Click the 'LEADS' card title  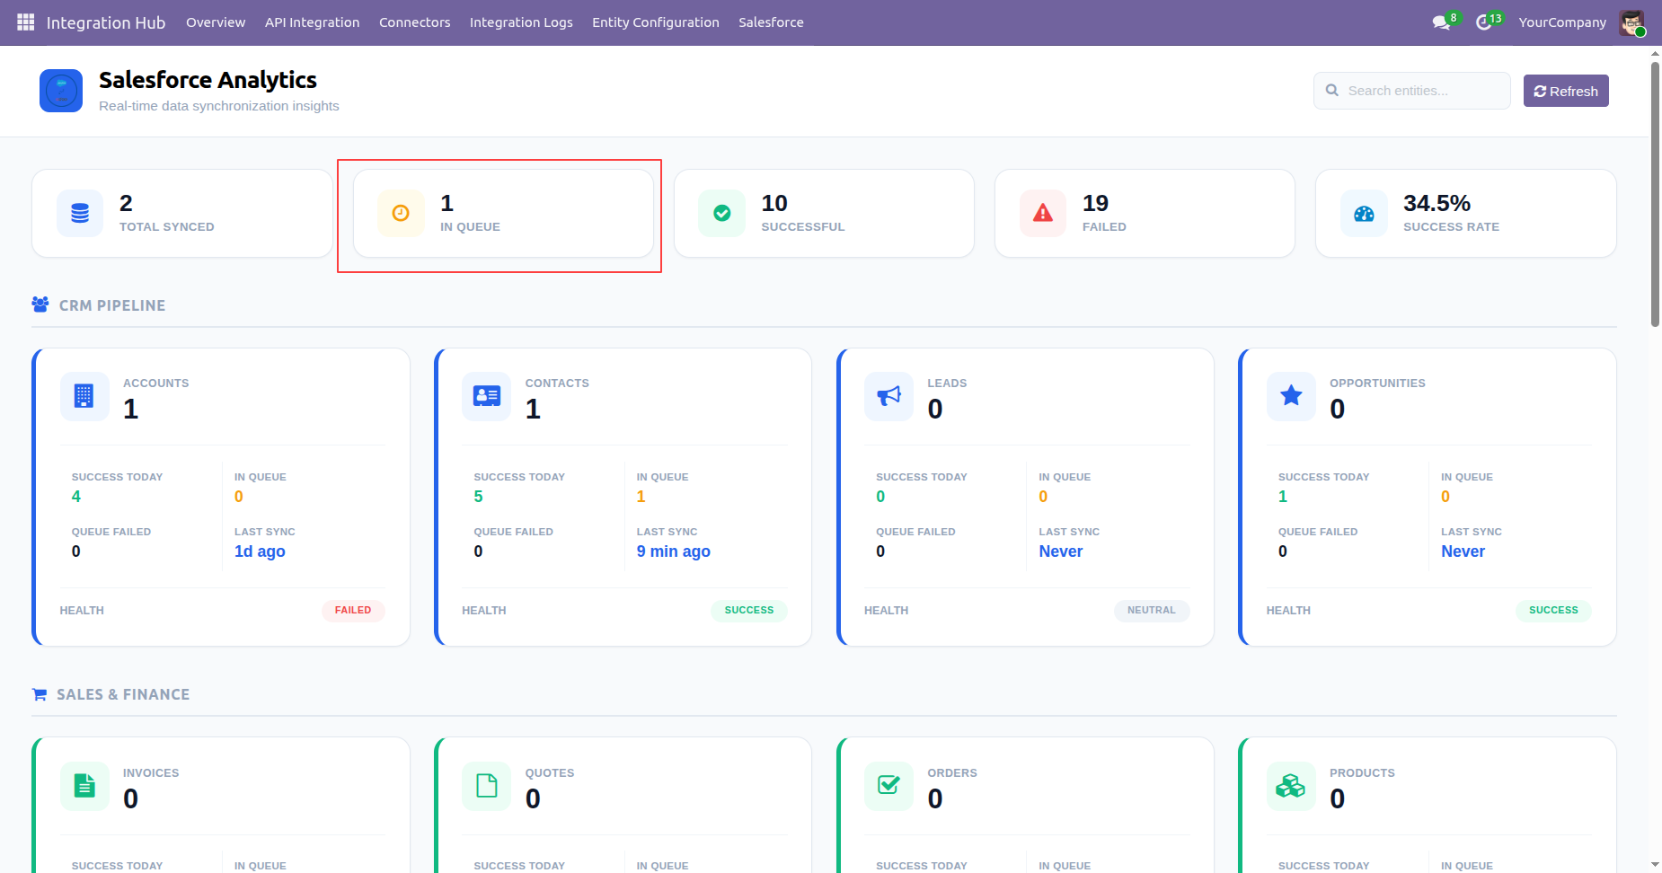pos(947,384)
